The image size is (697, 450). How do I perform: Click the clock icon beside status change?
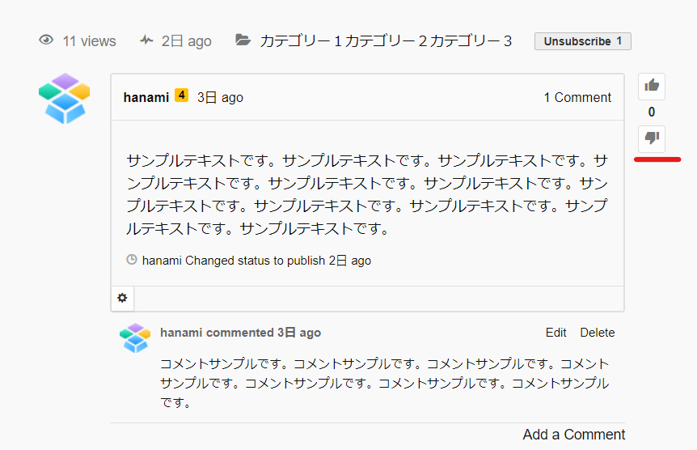(132, 261)
